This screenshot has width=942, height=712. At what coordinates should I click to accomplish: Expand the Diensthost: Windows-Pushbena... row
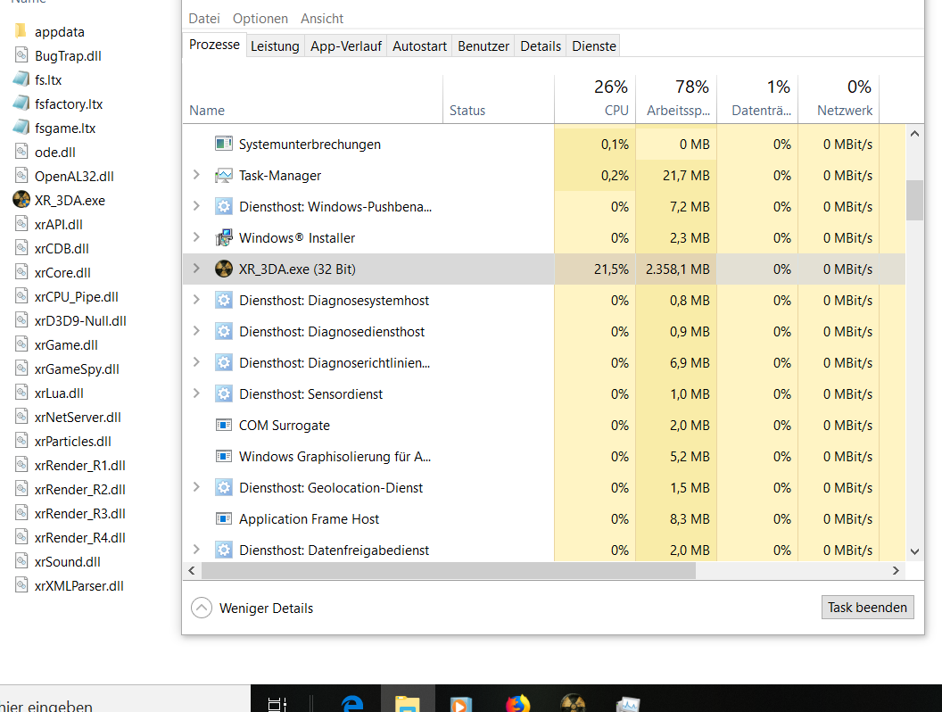tap(196, 206)
